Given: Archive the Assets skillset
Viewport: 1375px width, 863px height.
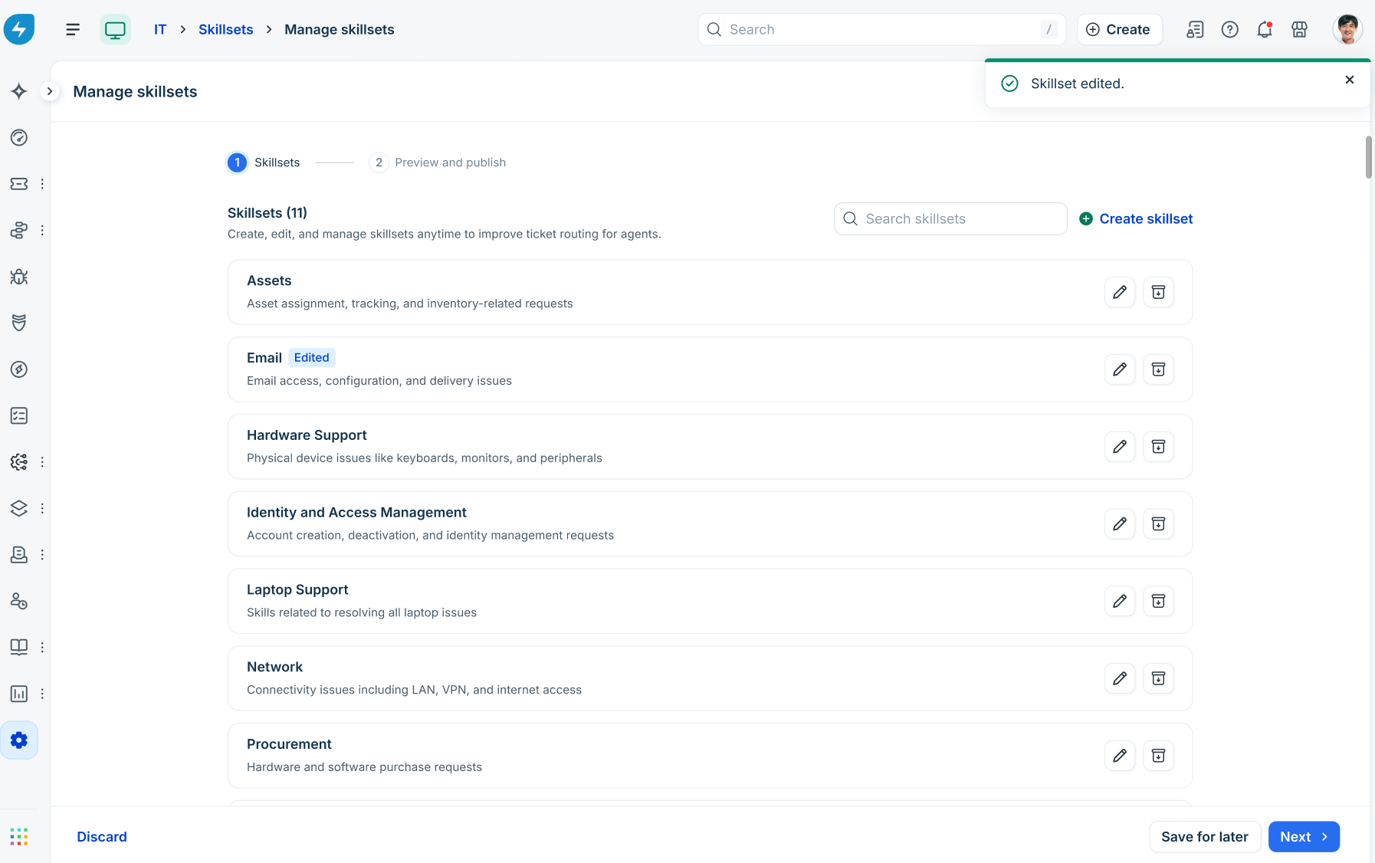Looking at the screenshot, I should [x=1159, y=292].
